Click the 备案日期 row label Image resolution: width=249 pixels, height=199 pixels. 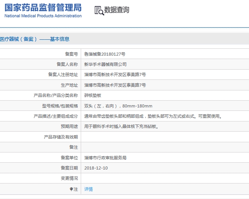pyautogui.click(x=69, y=168)
